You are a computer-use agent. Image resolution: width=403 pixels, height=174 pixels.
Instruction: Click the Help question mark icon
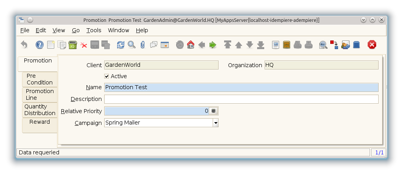[x=39, y=45]
